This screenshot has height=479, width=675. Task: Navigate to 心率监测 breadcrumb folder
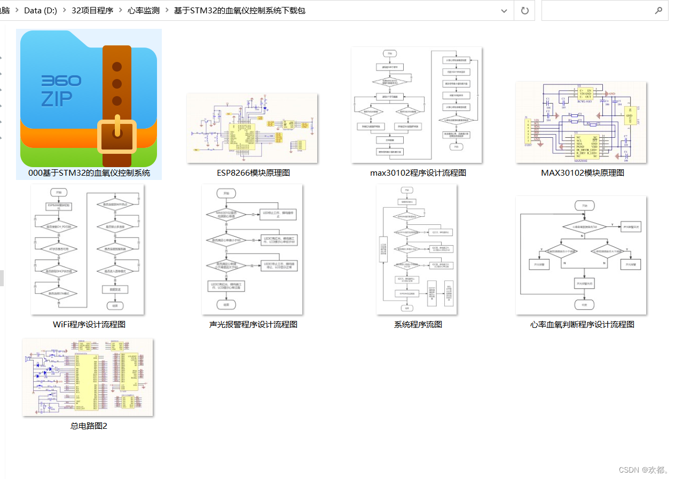point(143,10)
